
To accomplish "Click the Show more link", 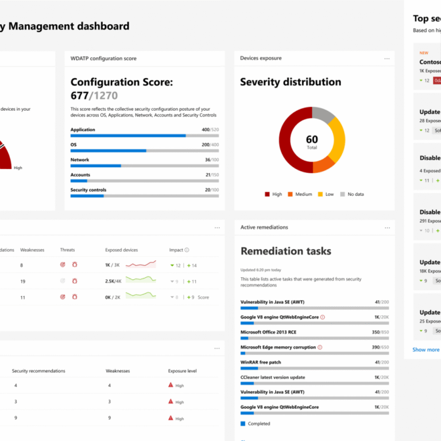I will [x=425, y=349].
